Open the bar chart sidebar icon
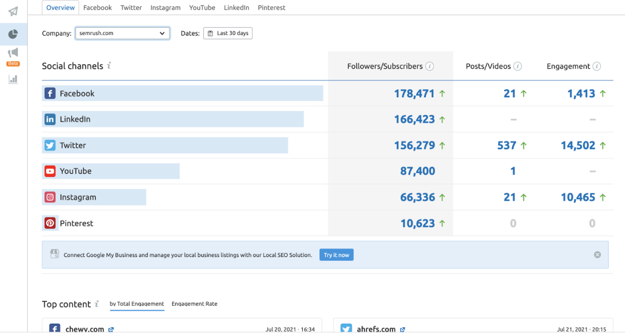This screenshot has width=625, height=333. click(x=13, y=79)
